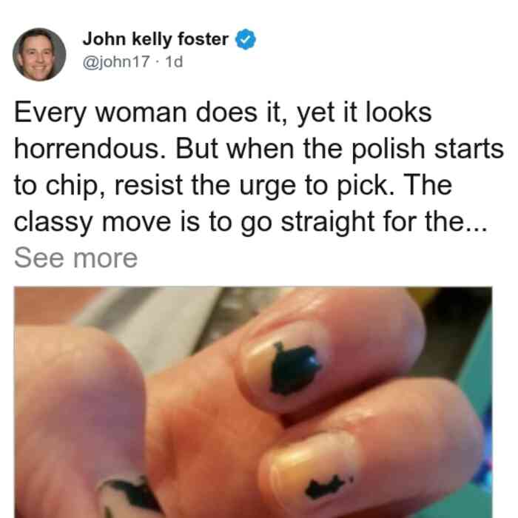Image resolution: width=518 pixels, height=518 pixels.
Task: Open the post via the 1d timestamp
Action: tap(174, 61)
